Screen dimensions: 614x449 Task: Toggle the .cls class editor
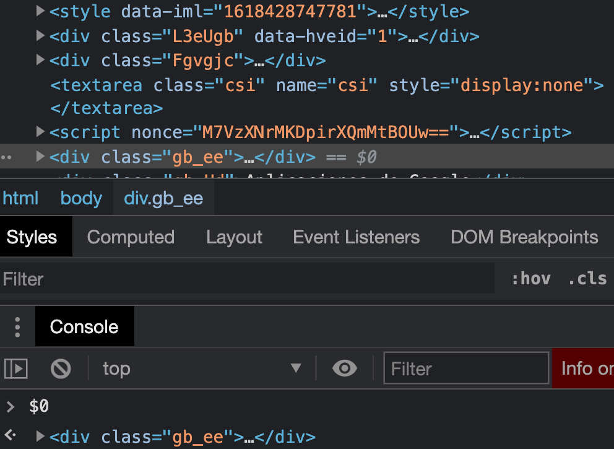pyautogui.click(x=587, y=279)
